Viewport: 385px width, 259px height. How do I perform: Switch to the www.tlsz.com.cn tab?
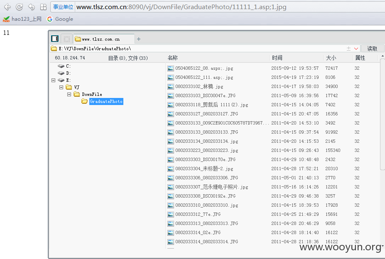[x=104, y=39]
